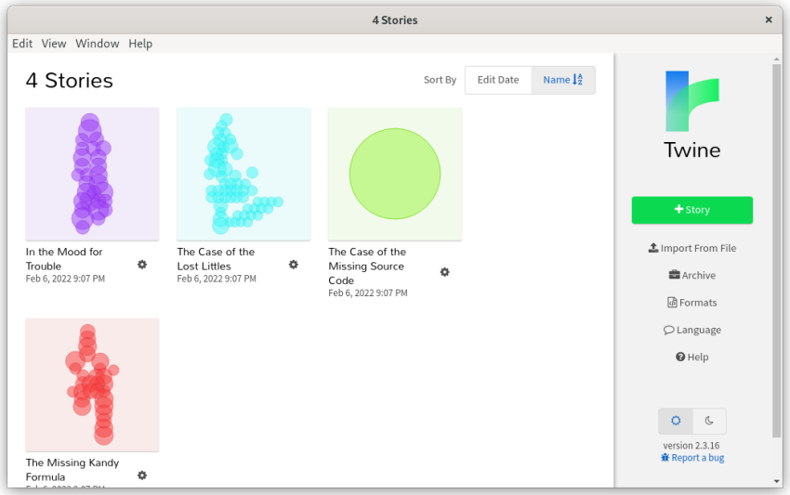Open Help in the sidebar
This screenshot has width=790, height=495.
point(691,357)
